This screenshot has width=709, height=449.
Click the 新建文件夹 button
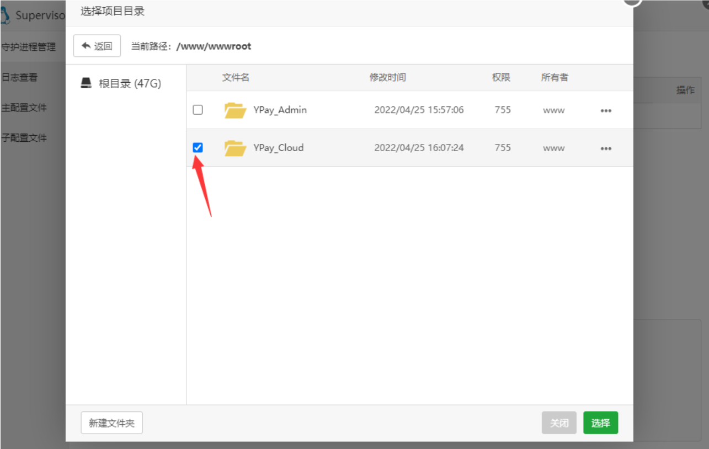coord(111,423)
